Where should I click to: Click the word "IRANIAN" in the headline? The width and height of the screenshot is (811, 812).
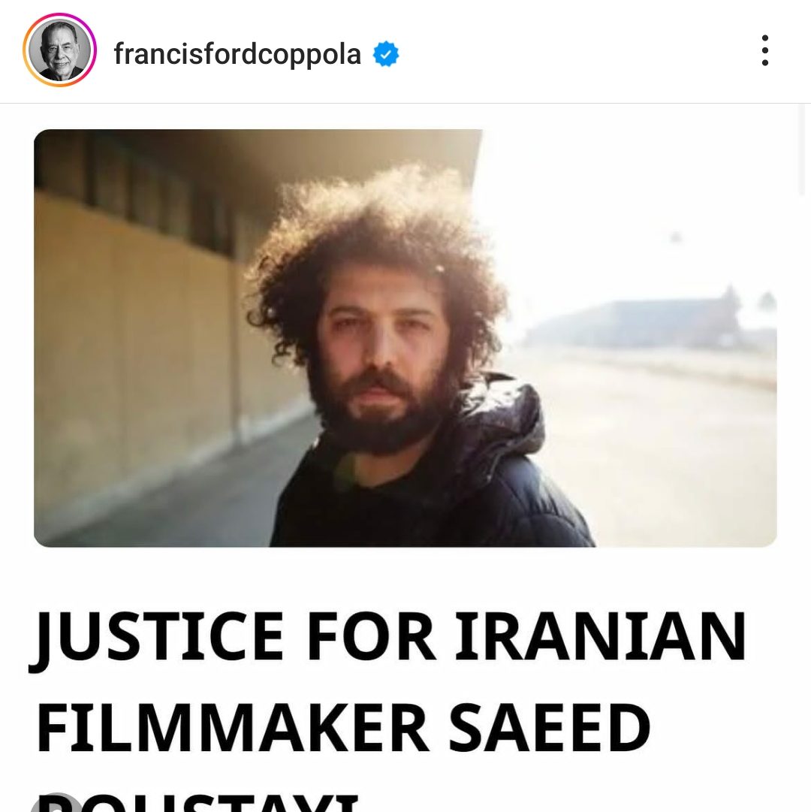pyautogui.click(x=600, y=636)
